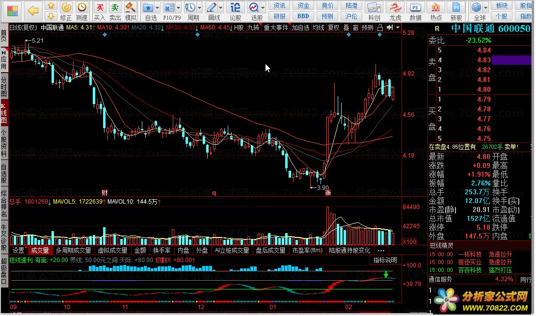Show more indicator tabs via the ellipsis
The width and height of the screenshot is (536, 316).
381,250
